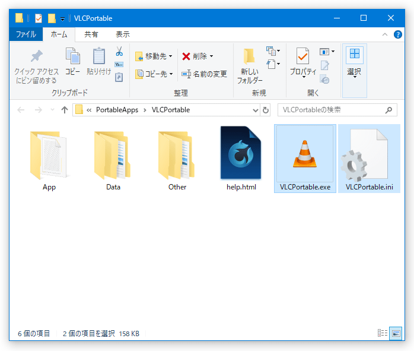
Task: Click the address bar folder icon
Action: [79, 110]
